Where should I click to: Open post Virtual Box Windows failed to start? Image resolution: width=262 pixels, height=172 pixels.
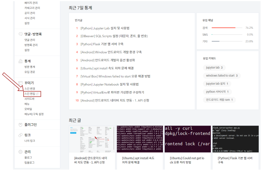click(x=115, y=76)
